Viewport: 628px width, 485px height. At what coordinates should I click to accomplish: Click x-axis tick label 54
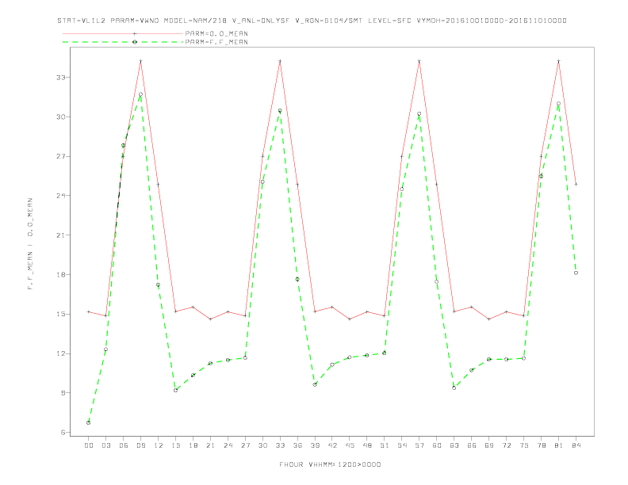(402, 445)
